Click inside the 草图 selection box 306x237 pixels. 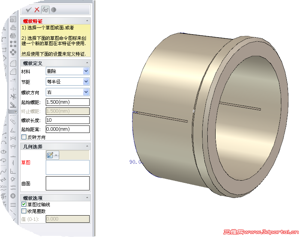pos(67,168)
